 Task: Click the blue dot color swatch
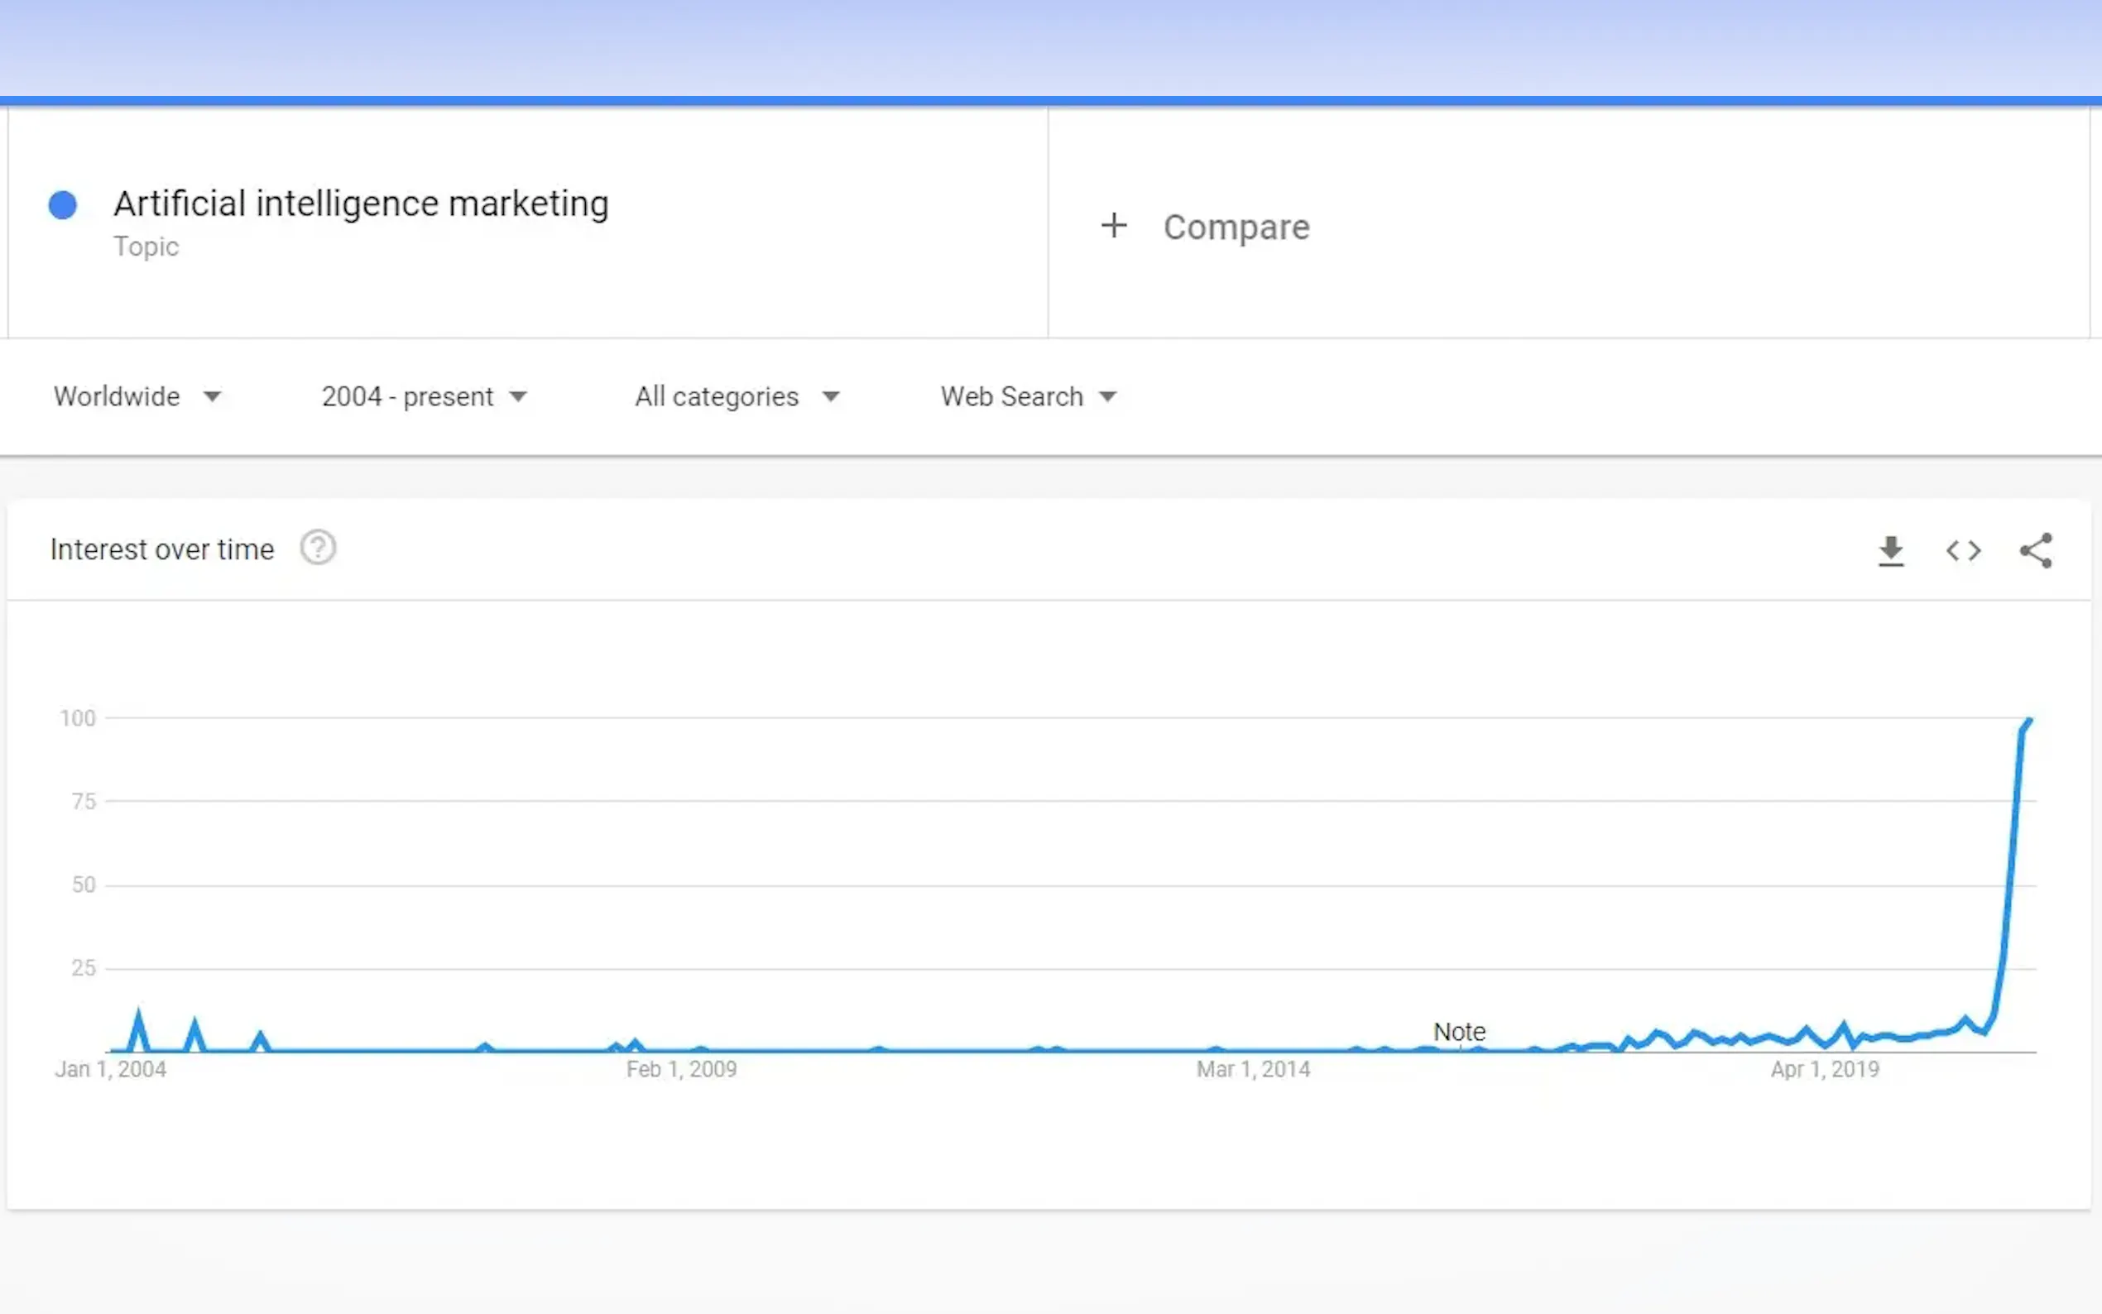click(63, 205)
